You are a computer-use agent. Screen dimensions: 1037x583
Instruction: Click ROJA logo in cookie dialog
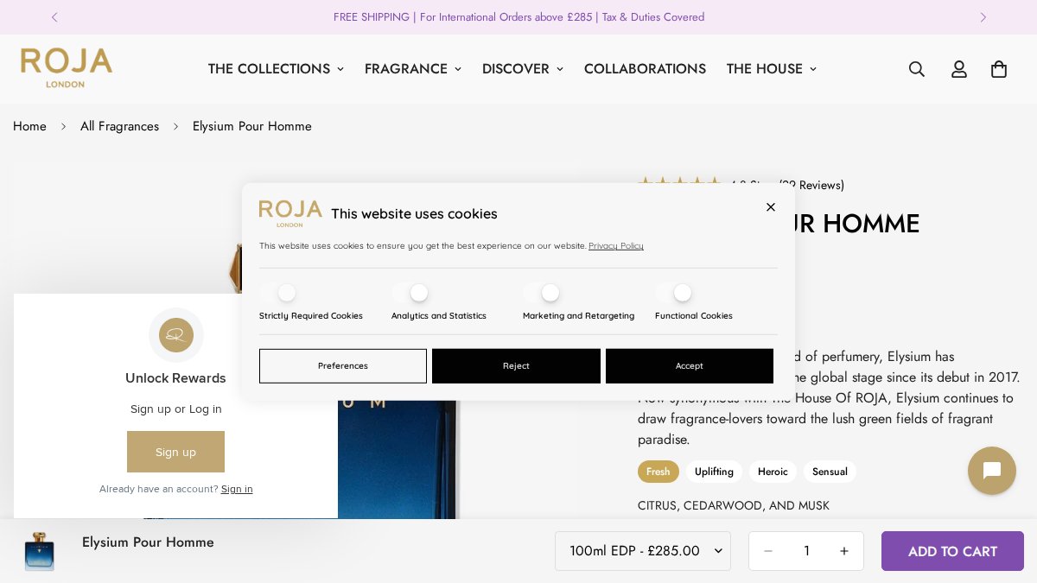(290, 213)
